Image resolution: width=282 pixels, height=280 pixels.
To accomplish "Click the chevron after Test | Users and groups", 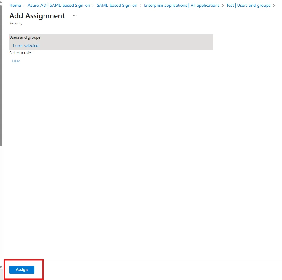I will [x=274, y=5].
